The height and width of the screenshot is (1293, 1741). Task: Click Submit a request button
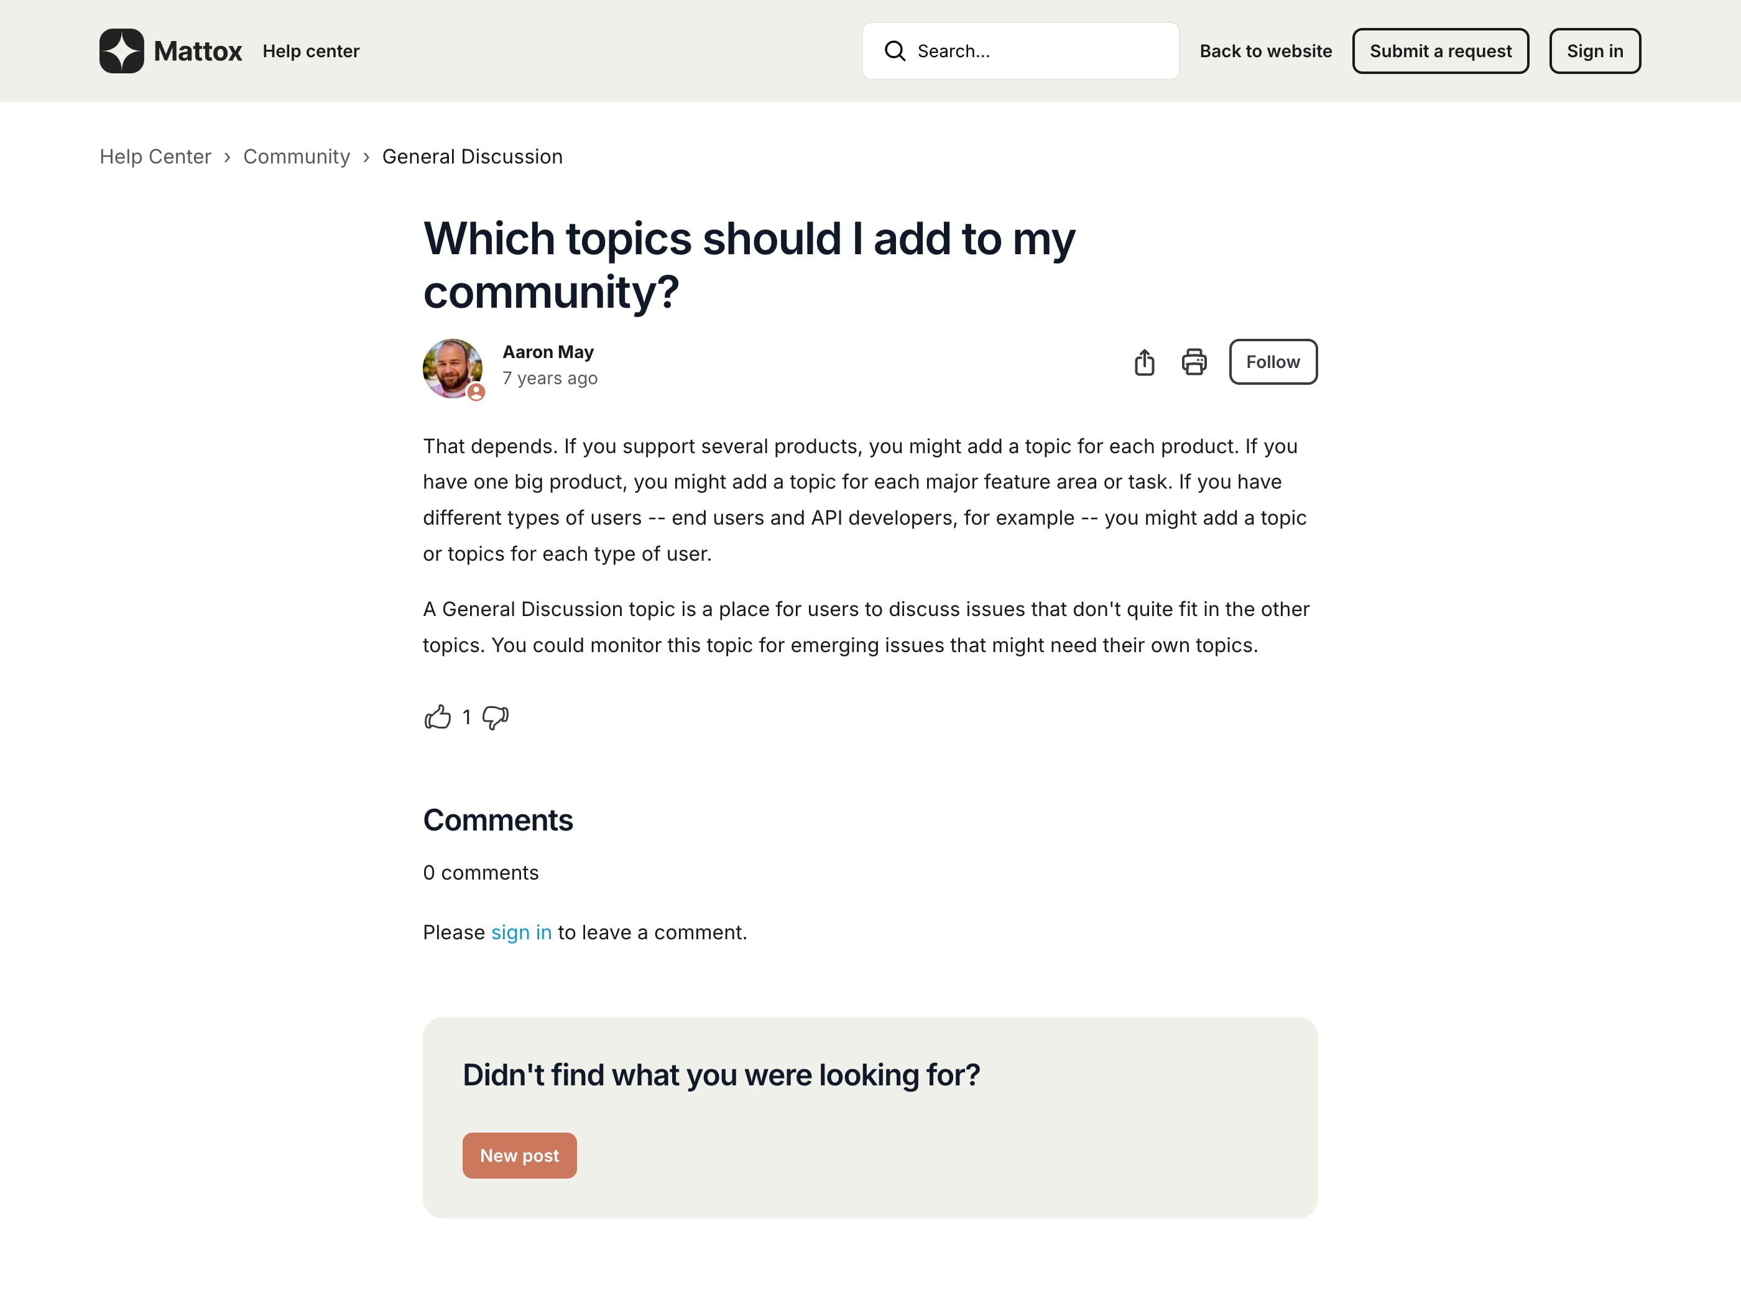click(1439, 51)
